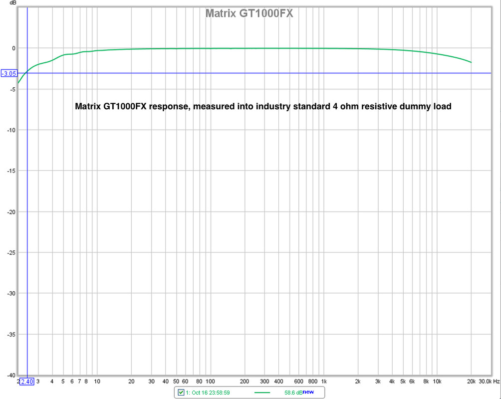Click the 30.0k Hz axis end label
The height and width of the screenshot is (399, 501).
tap(489, 382)
